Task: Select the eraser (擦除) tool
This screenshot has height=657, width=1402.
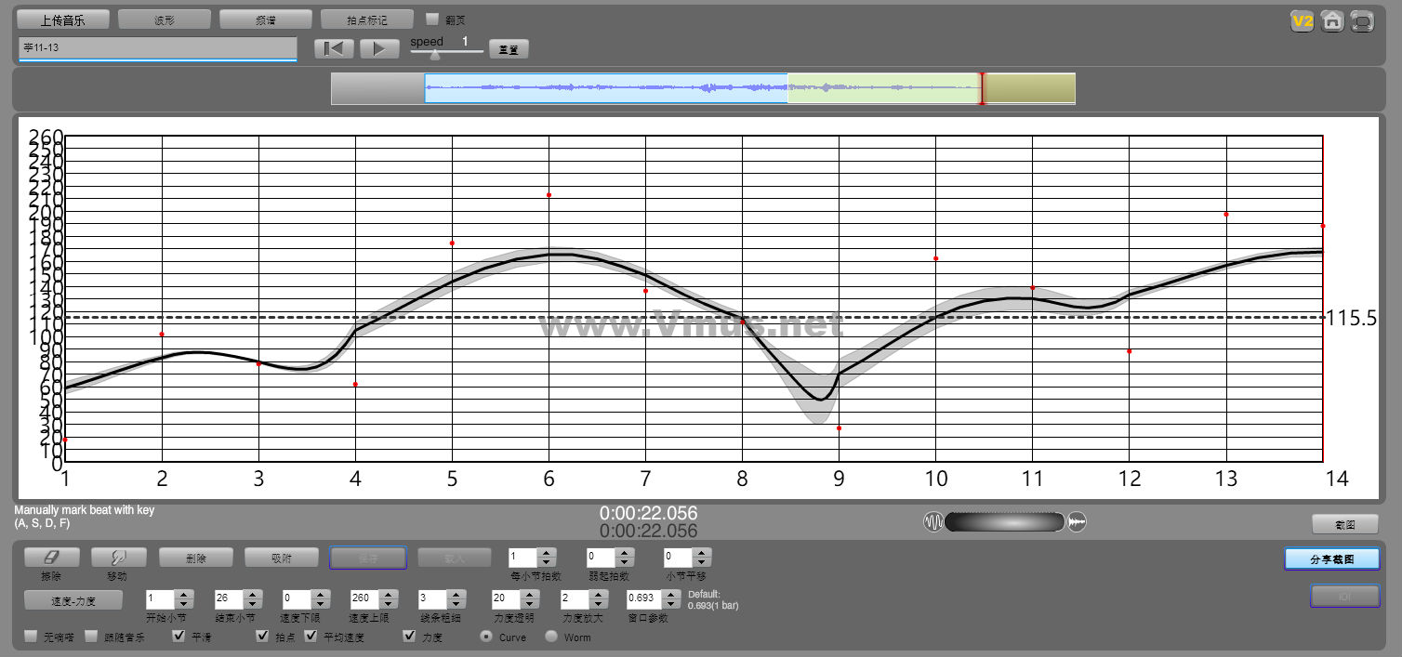Action: 51,557
